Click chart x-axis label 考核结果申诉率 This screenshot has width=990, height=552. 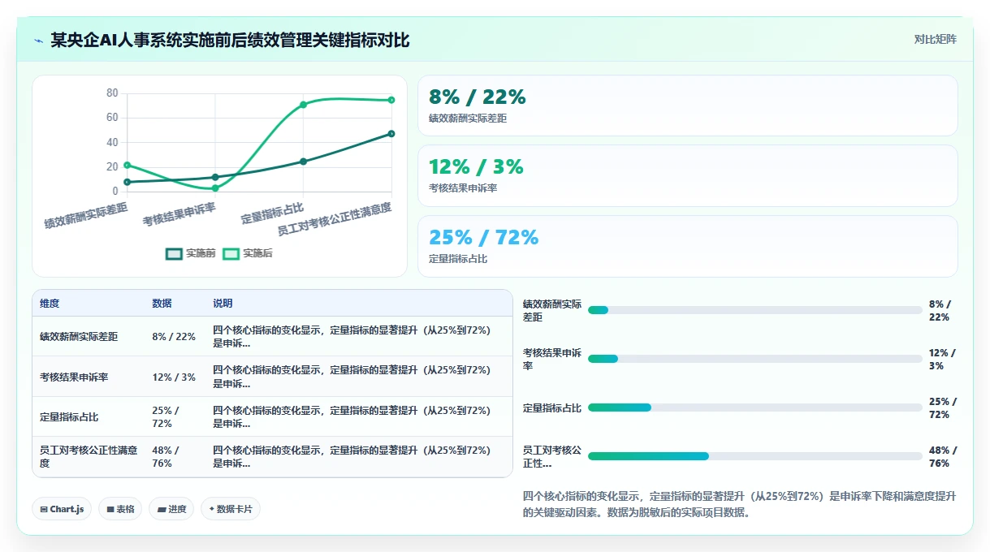(179, 214)
